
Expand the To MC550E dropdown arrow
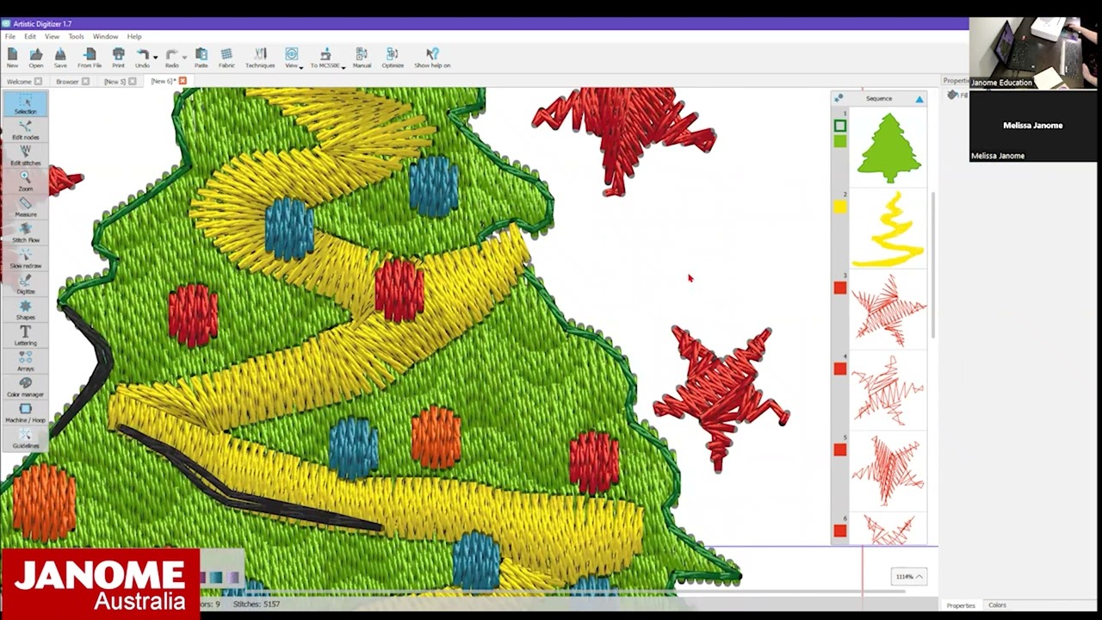pyautogui.click(x=344, y=66)
